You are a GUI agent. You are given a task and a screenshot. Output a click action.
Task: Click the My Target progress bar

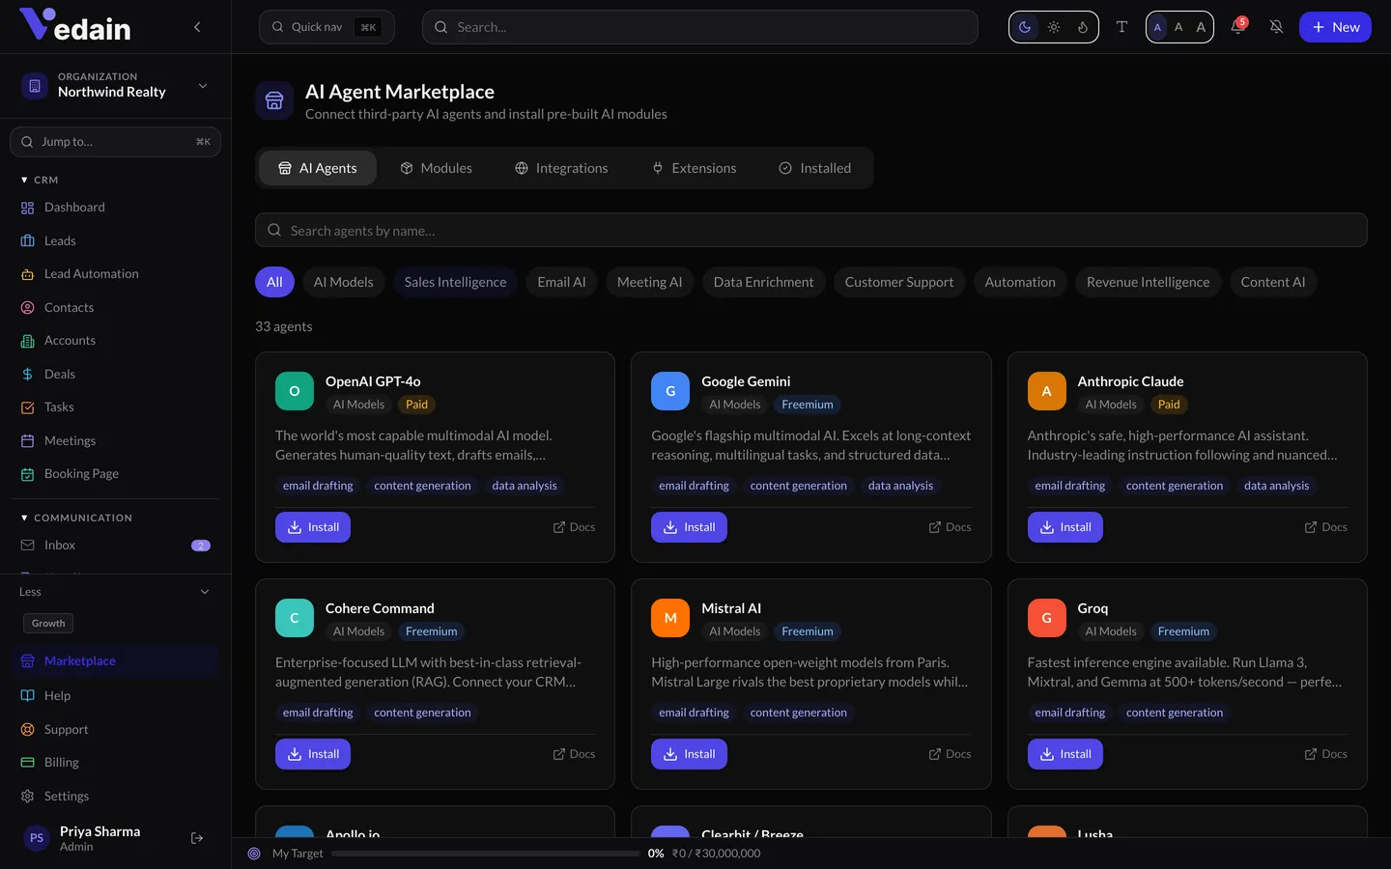tap(486, 854)
